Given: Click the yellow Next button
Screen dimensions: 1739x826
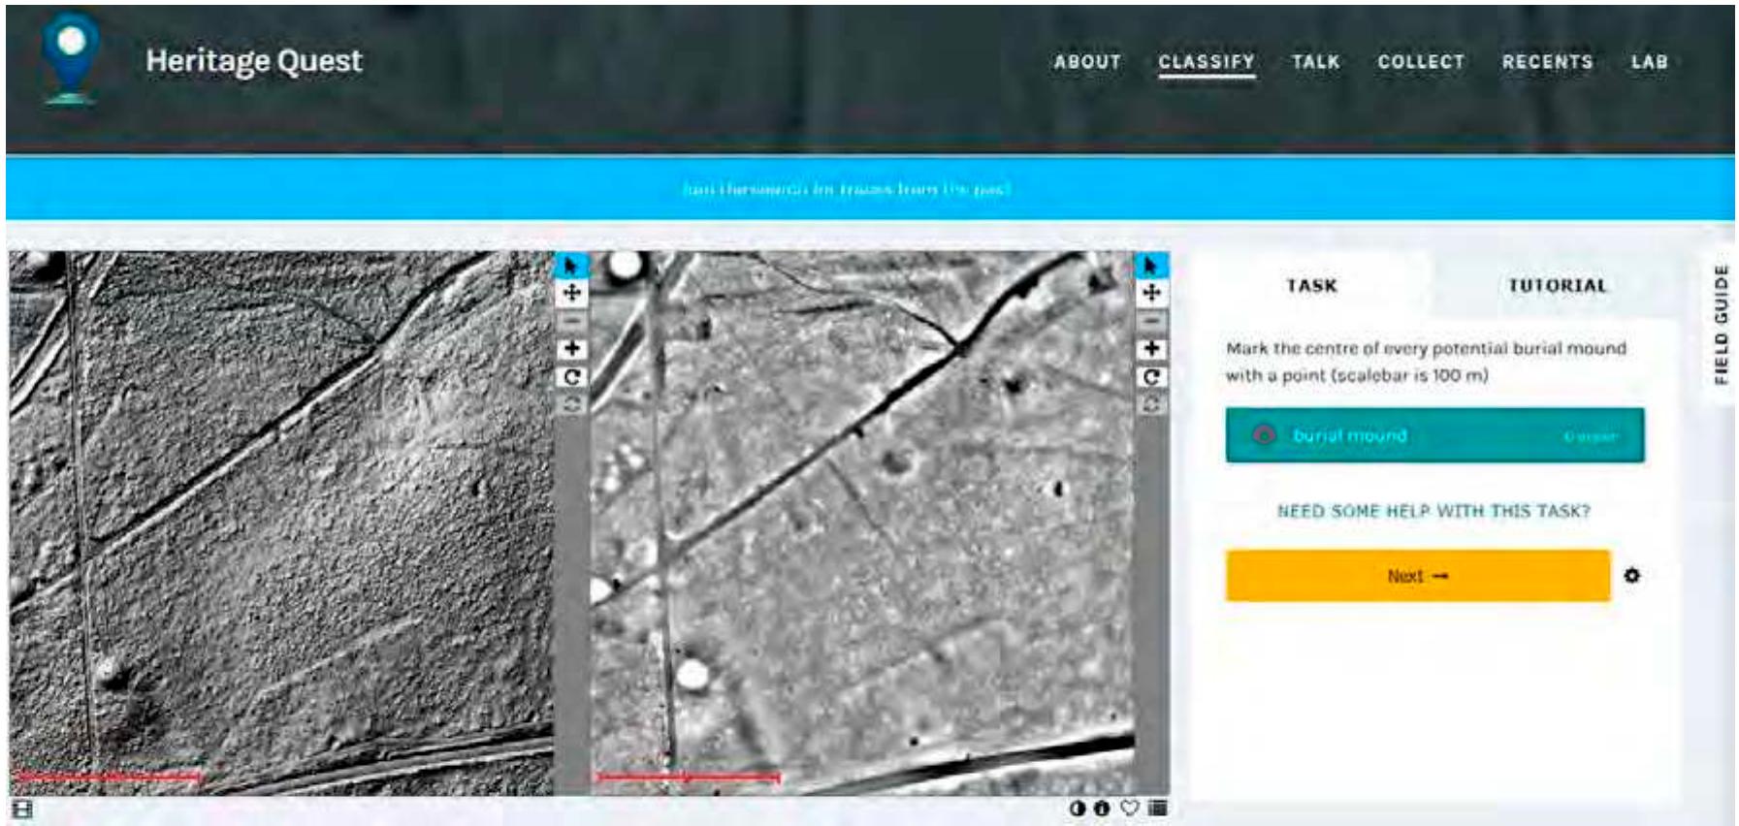Looking at the screenshot, I should 1418,576.
